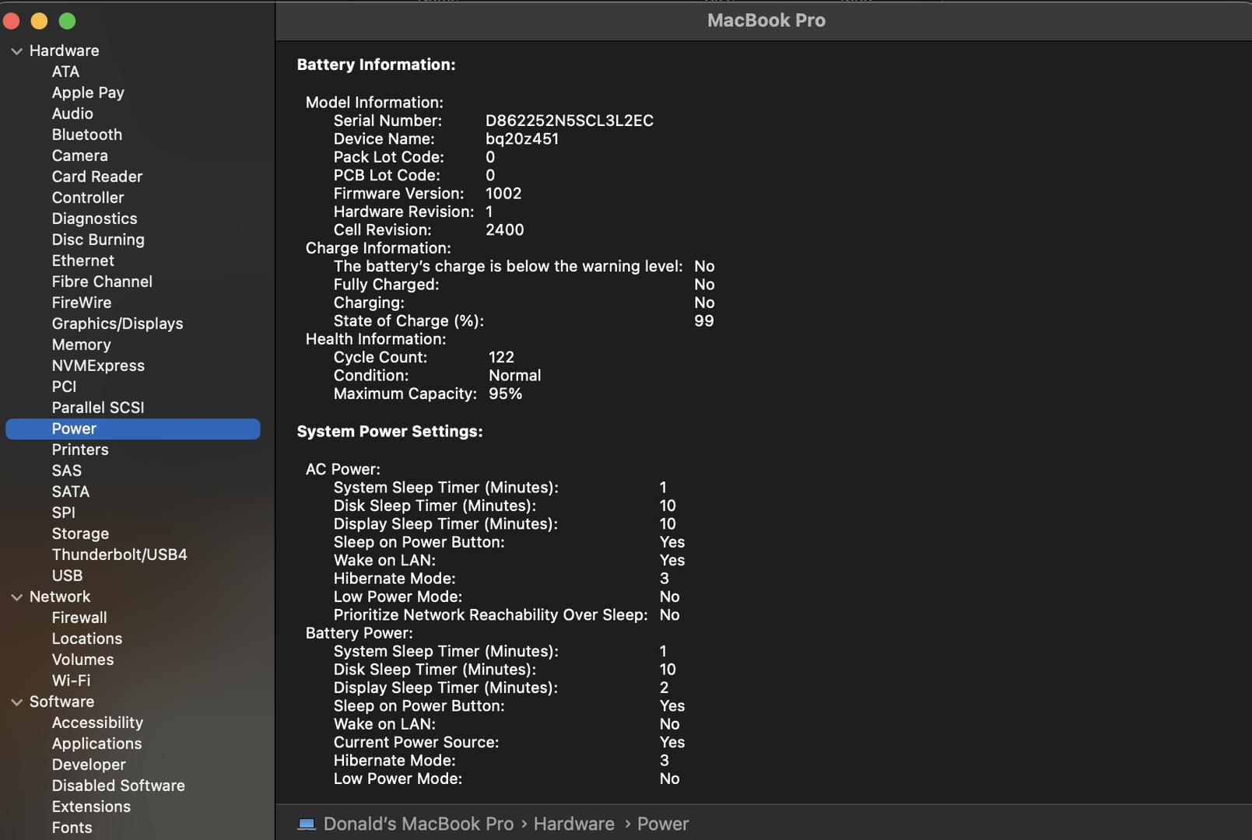Show Storage information
This screenshot has height=840, width=1252.
click(x=80, y=534)
